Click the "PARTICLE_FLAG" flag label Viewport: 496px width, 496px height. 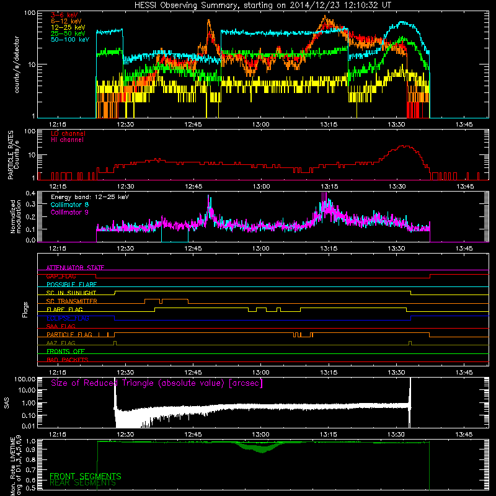point(69,335)
